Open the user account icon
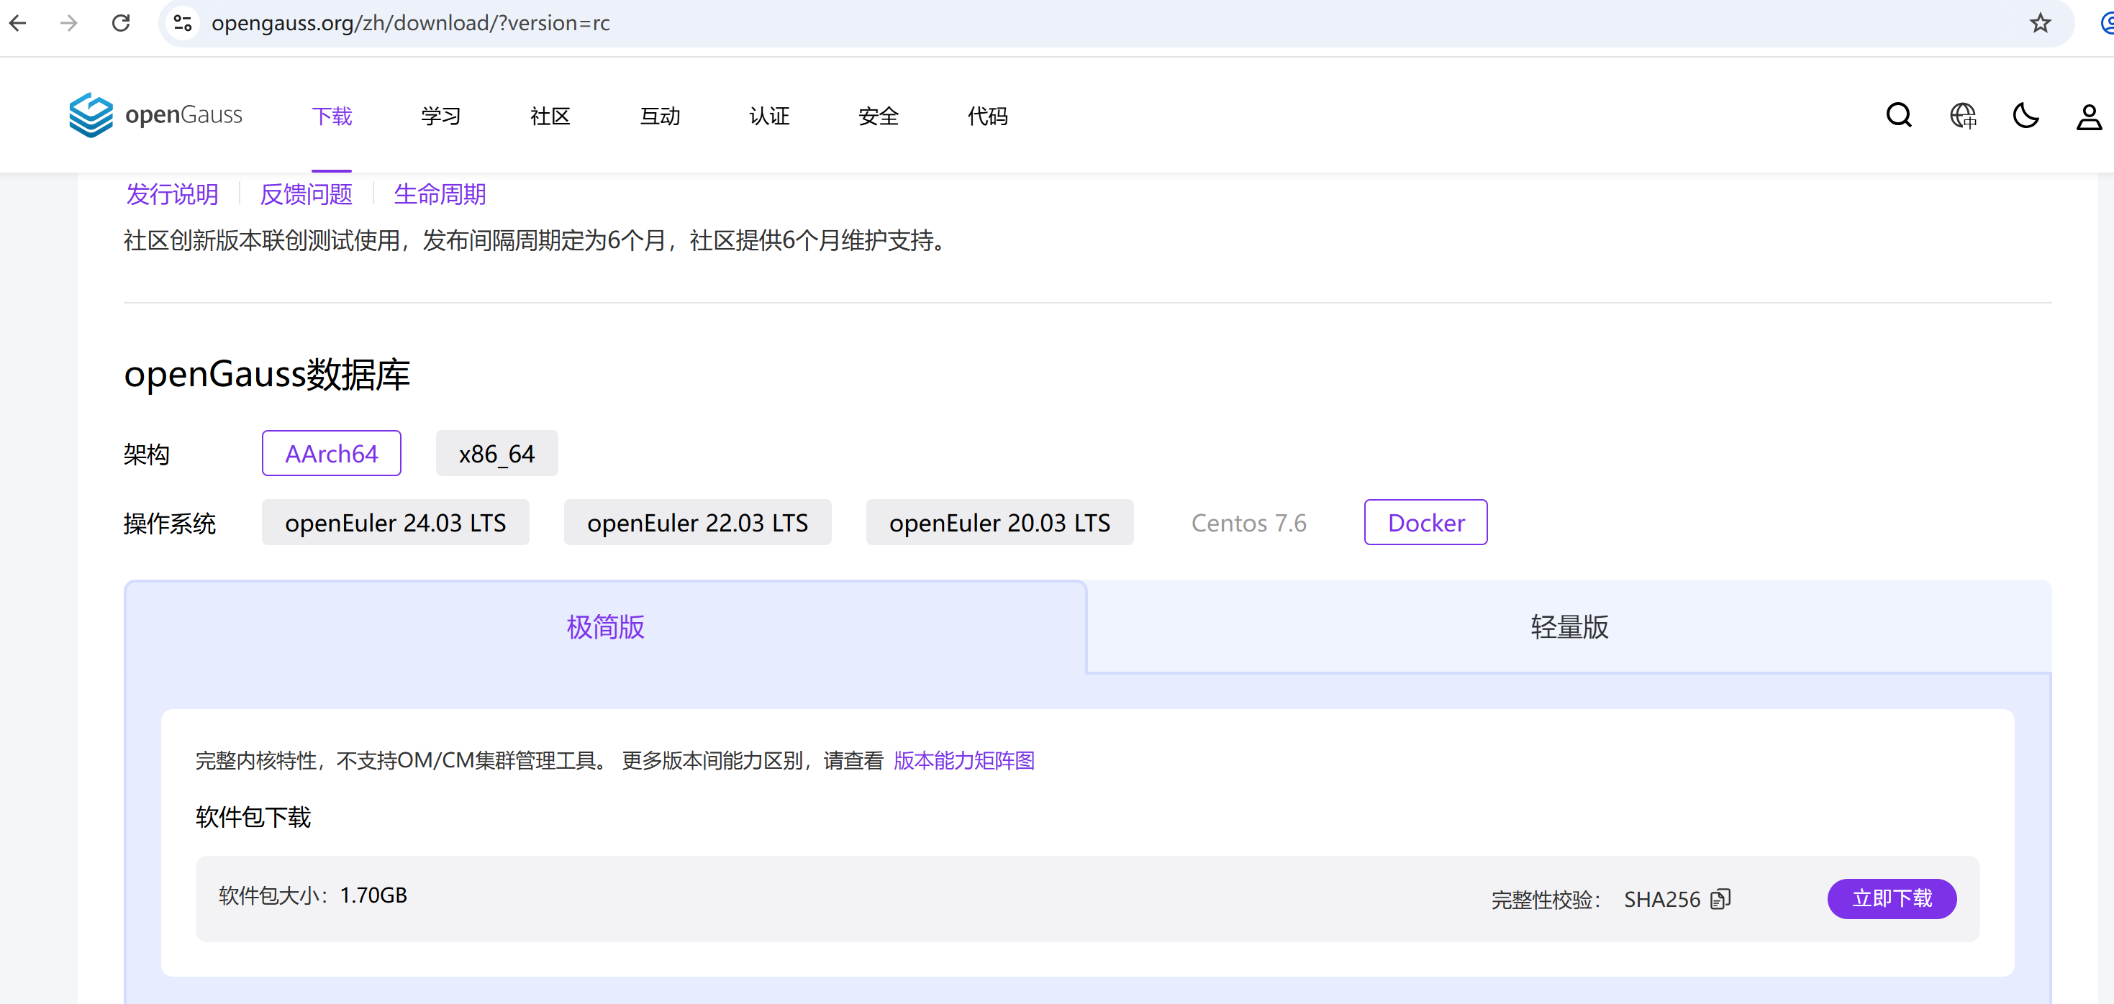This screenshot has width=2114, height=1004. pyautogui.click(x=2090, y=117)
